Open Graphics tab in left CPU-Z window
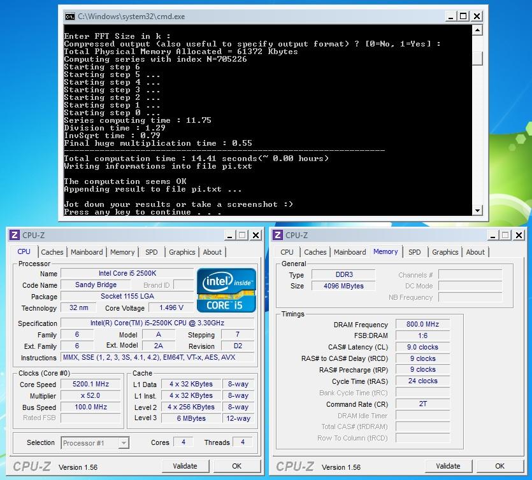The image size is (532, 480). pos(182,252)
